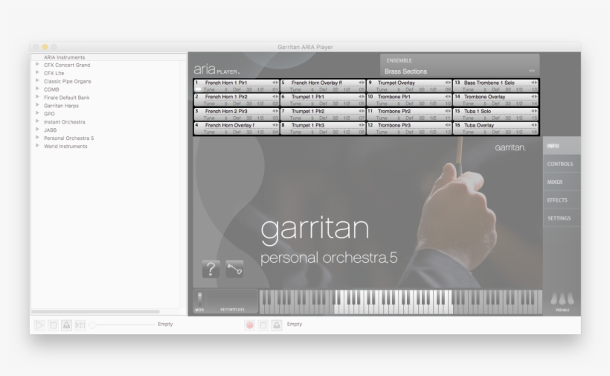Expand the Personal Orchestra 5 library
Image resolution: width=610 pixels, height=376 pixels.
tap(37, 138)
